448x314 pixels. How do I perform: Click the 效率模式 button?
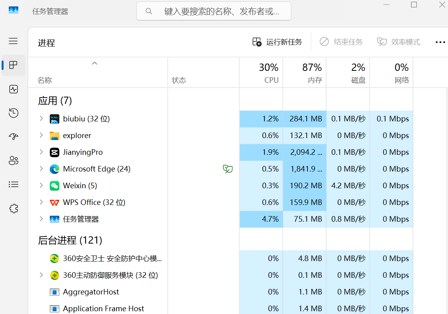coord(399,42)
